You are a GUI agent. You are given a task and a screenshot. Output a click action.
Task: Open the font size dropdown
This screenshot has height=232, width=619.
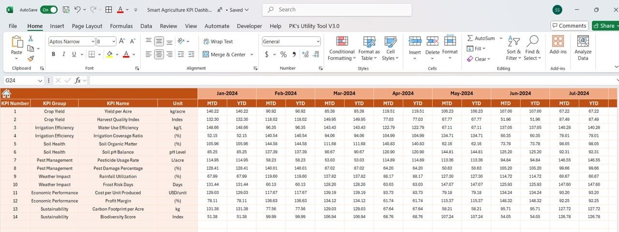[x=114, y=42]
